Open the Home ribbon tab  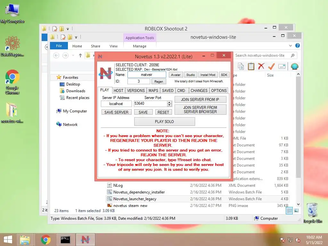pyautogui.click(x=77, y=46)
